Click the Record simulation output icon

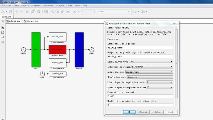(x=74, y=11)
